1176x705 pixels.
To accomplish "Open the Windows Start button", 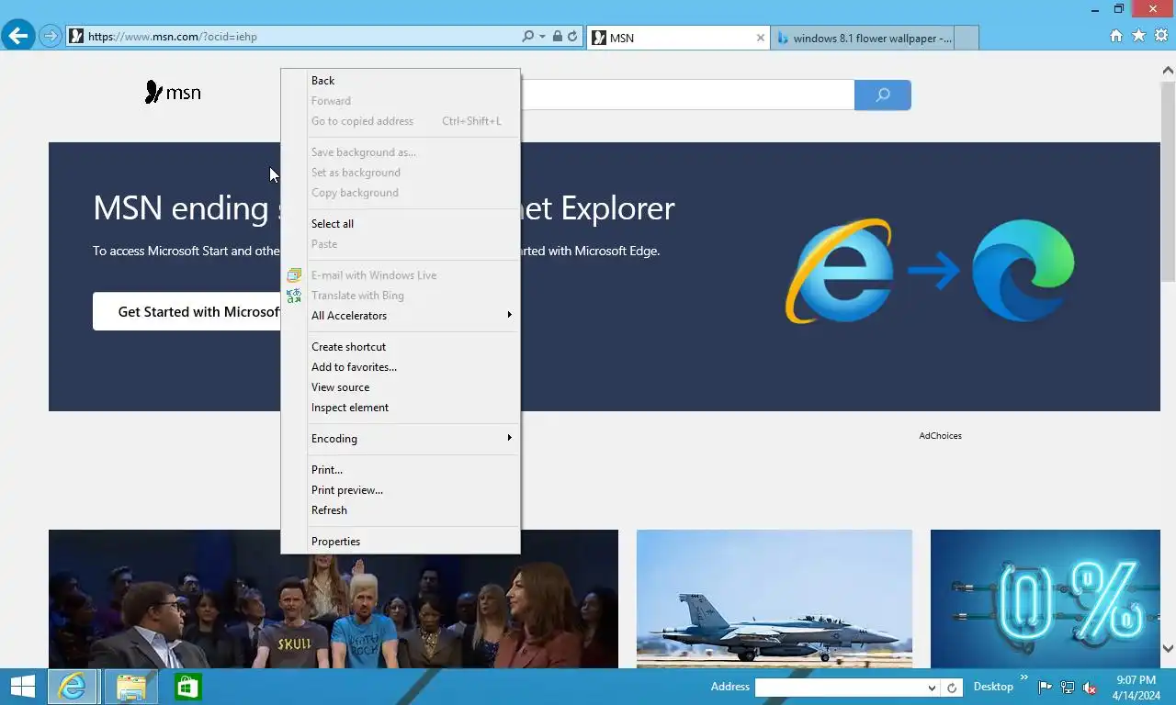I will coord(22,687).
